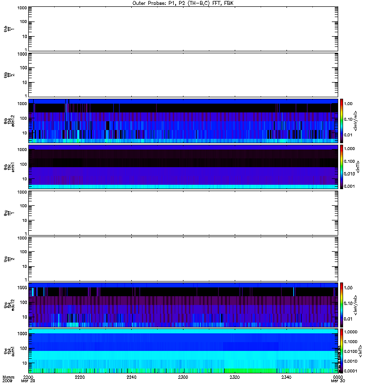
Task: Click the '100' tick of thb fbk scm1 panel
Action: pyautogui.click(x=23, y=164)
